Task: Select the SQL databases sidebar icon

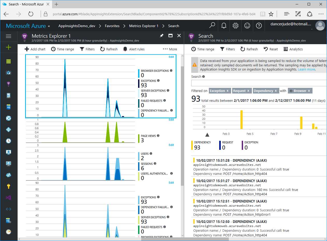Action: tap(9, 107)
